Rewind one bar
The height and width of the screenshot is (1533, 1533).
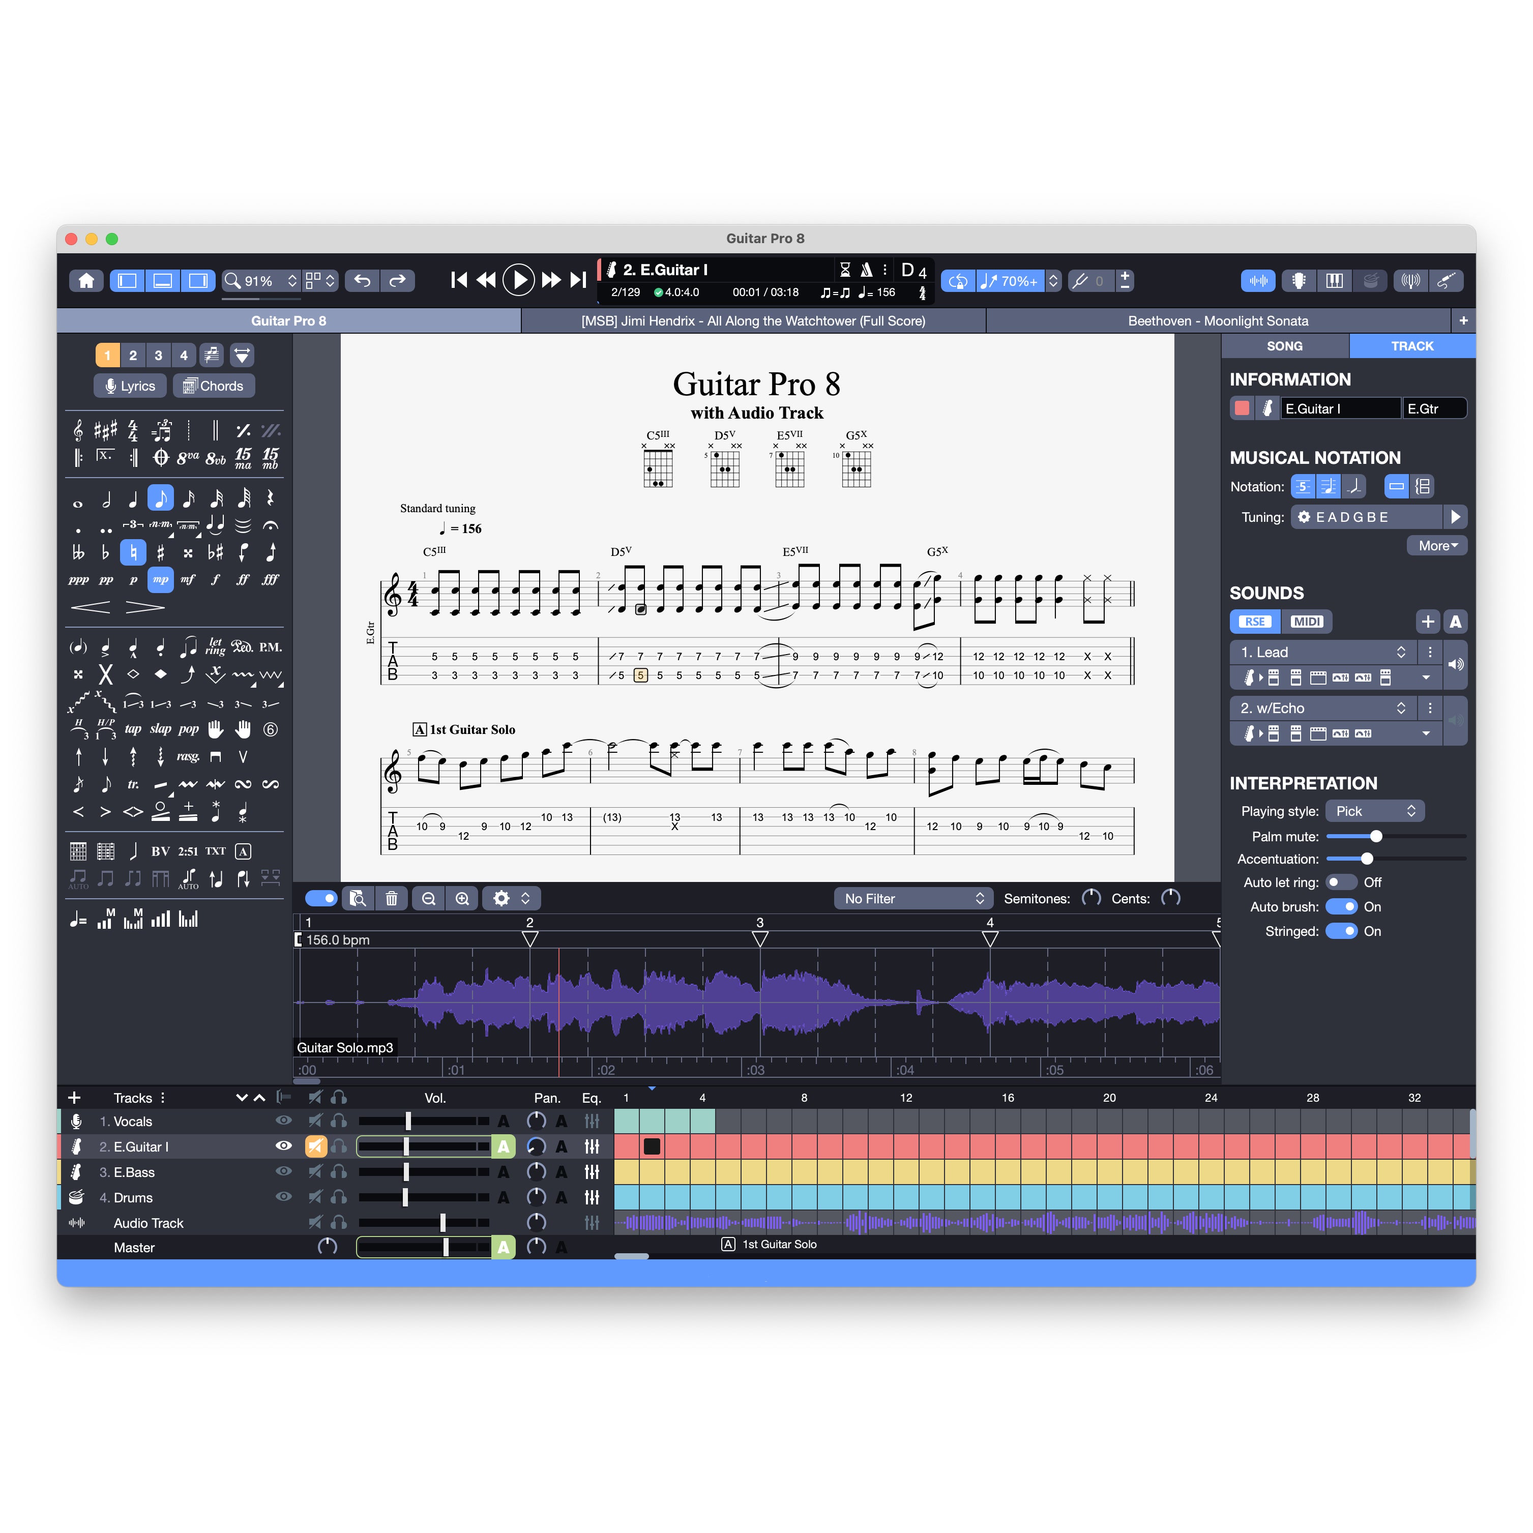click(x=486, y=280)
